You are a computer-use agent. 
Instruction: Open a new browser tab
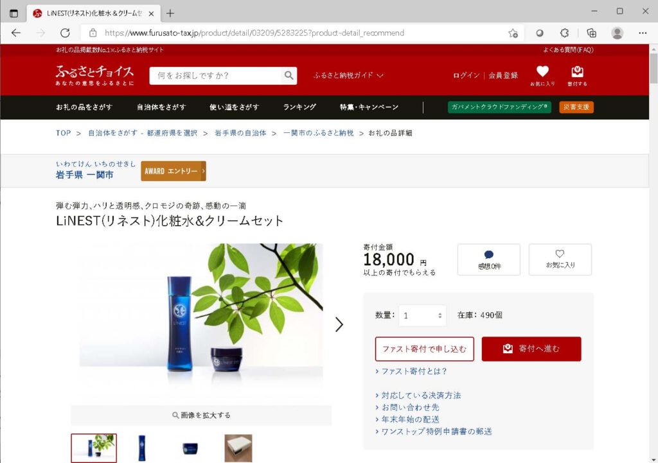click(170, 13)
